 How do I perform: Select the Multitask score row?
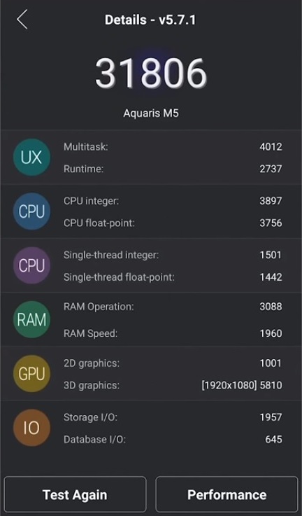[173, 146]
